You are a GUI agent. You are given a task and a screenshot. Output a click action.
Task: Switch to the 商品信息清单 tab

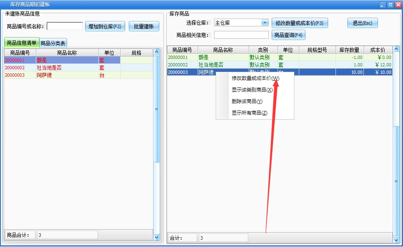21,43
